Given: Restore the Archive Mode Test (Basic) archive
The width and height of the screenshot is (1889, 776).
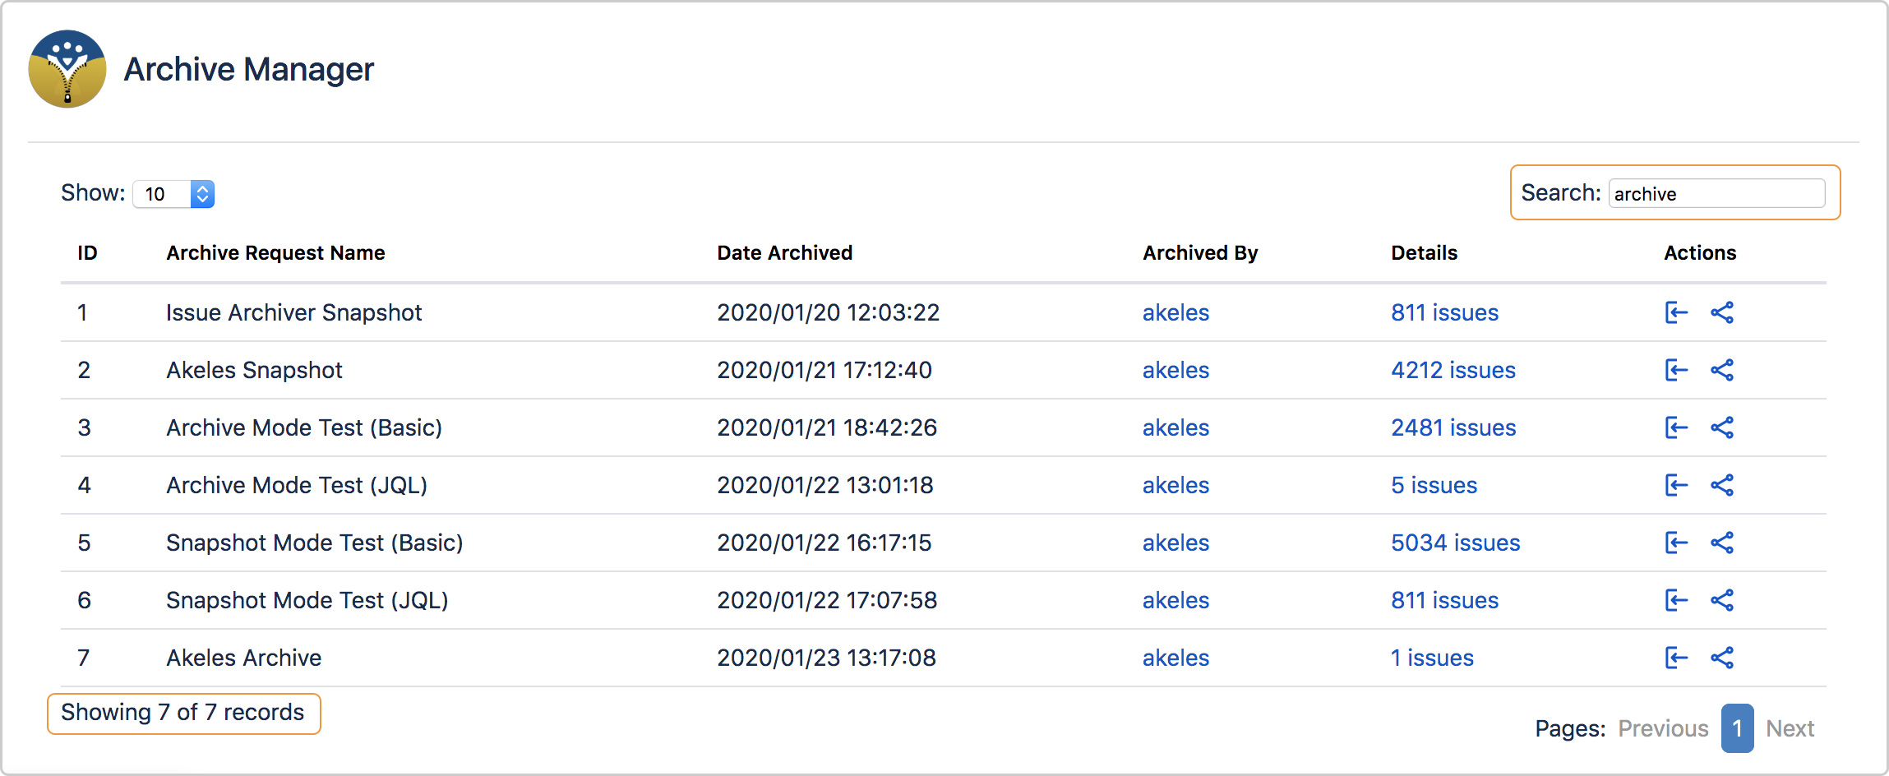Looking at the screenshot, I should tap(1676, 427).
